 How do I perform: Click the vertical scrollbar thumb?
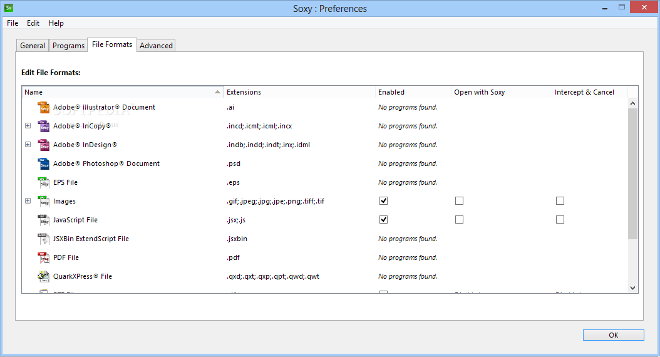(632, 174)
